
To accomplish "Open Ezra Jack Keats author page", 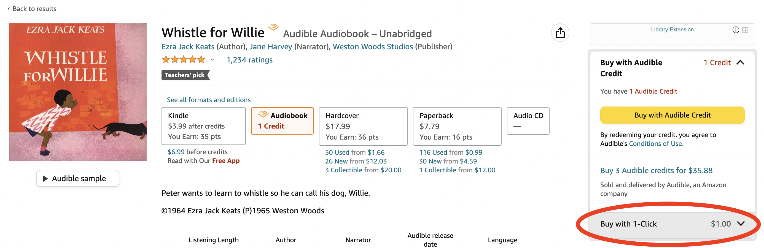I will click(x=188, y=47).
